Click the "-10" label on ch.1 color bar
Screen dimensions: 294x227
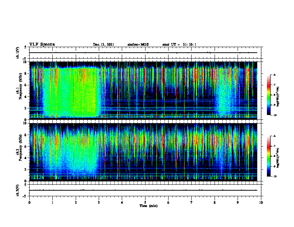[x=274, y=115]
